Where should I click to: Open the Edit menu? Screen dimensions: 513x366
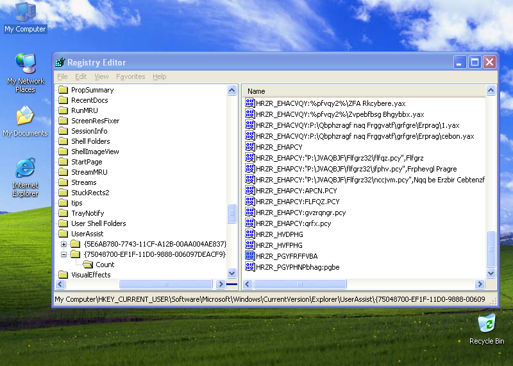click(81, 76)
